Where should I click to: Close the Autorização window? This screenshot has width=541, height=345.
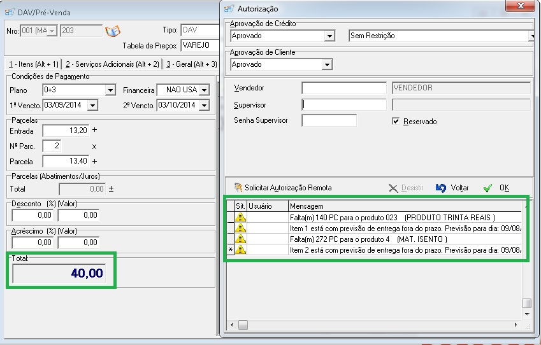521,6
